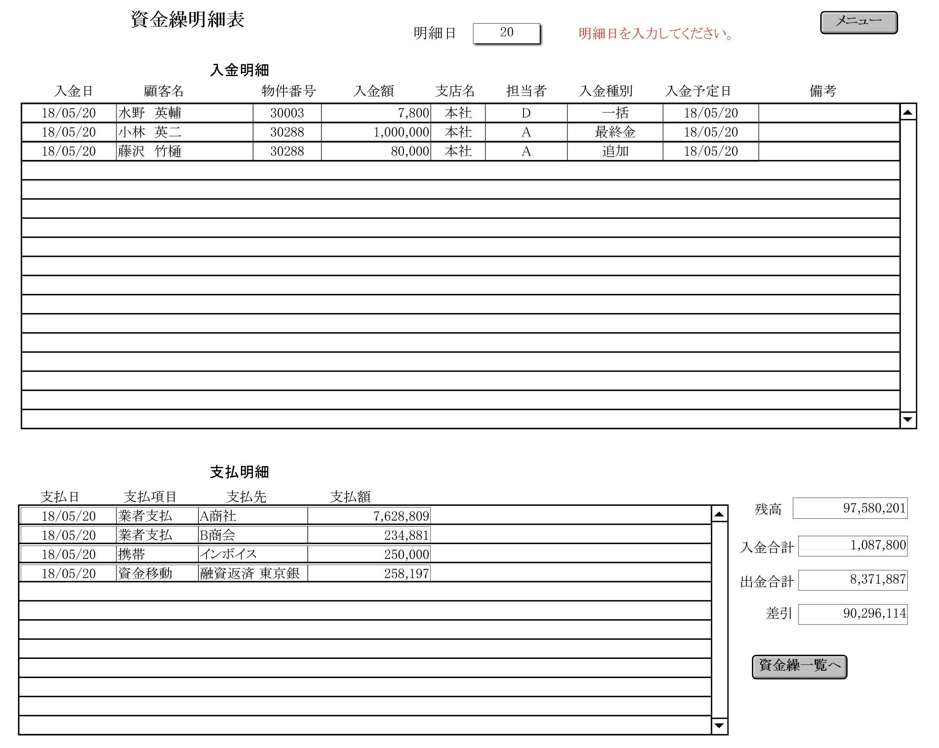
Task: Click 支払額 cell 258,197
Action: point(369,574)
